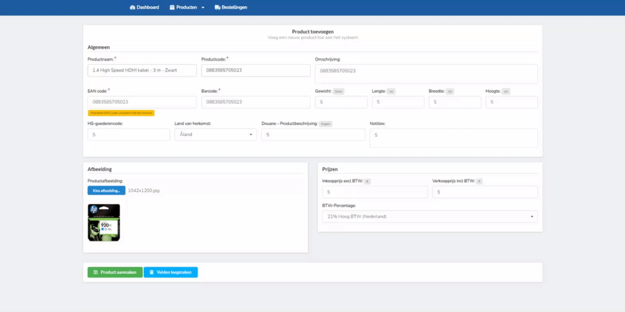The image size is (625, 312).
Task: Click the Bestellingen truck icon
Action: 217,7
